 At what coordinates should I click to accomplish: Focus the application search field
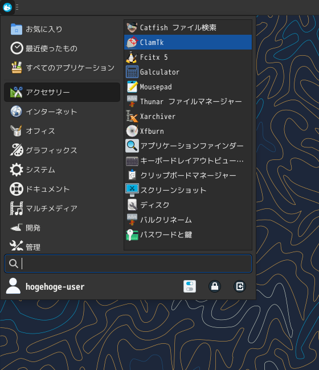pos(128,264)
